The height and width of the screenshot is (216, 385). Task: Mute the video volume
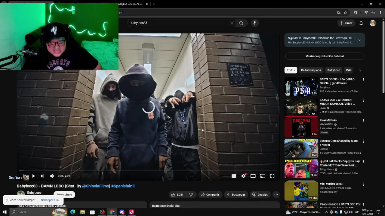[52, 176]
